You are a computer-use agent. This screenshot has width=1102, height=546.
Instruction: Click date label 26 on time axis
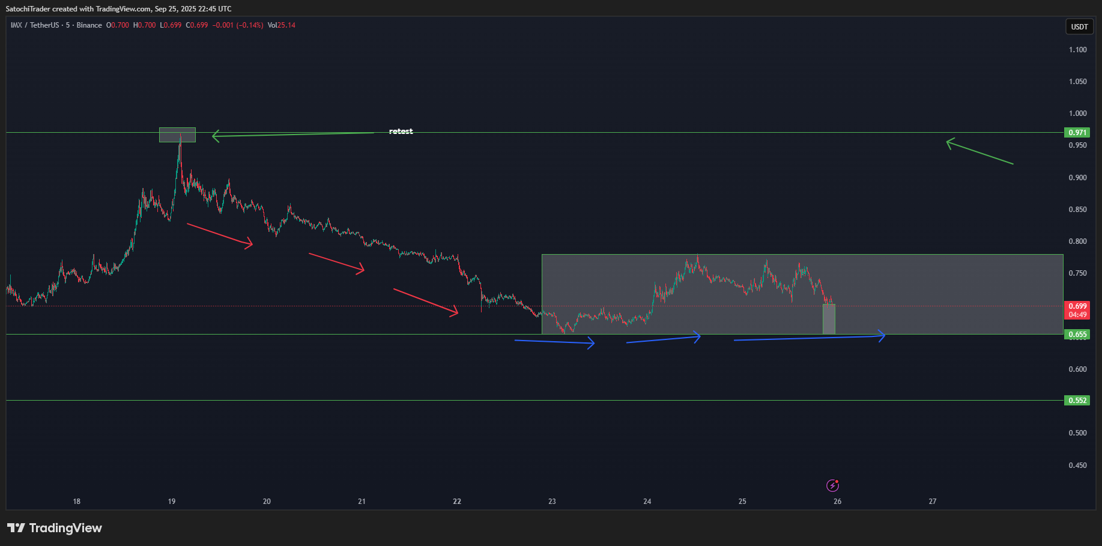837,501
